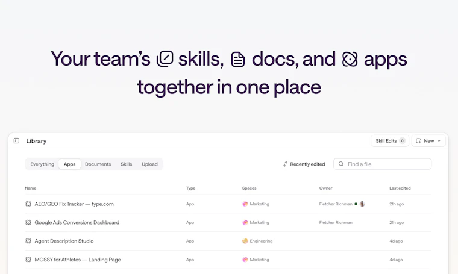Click green status dot beside Fletcher Richman

pos(356,204)
